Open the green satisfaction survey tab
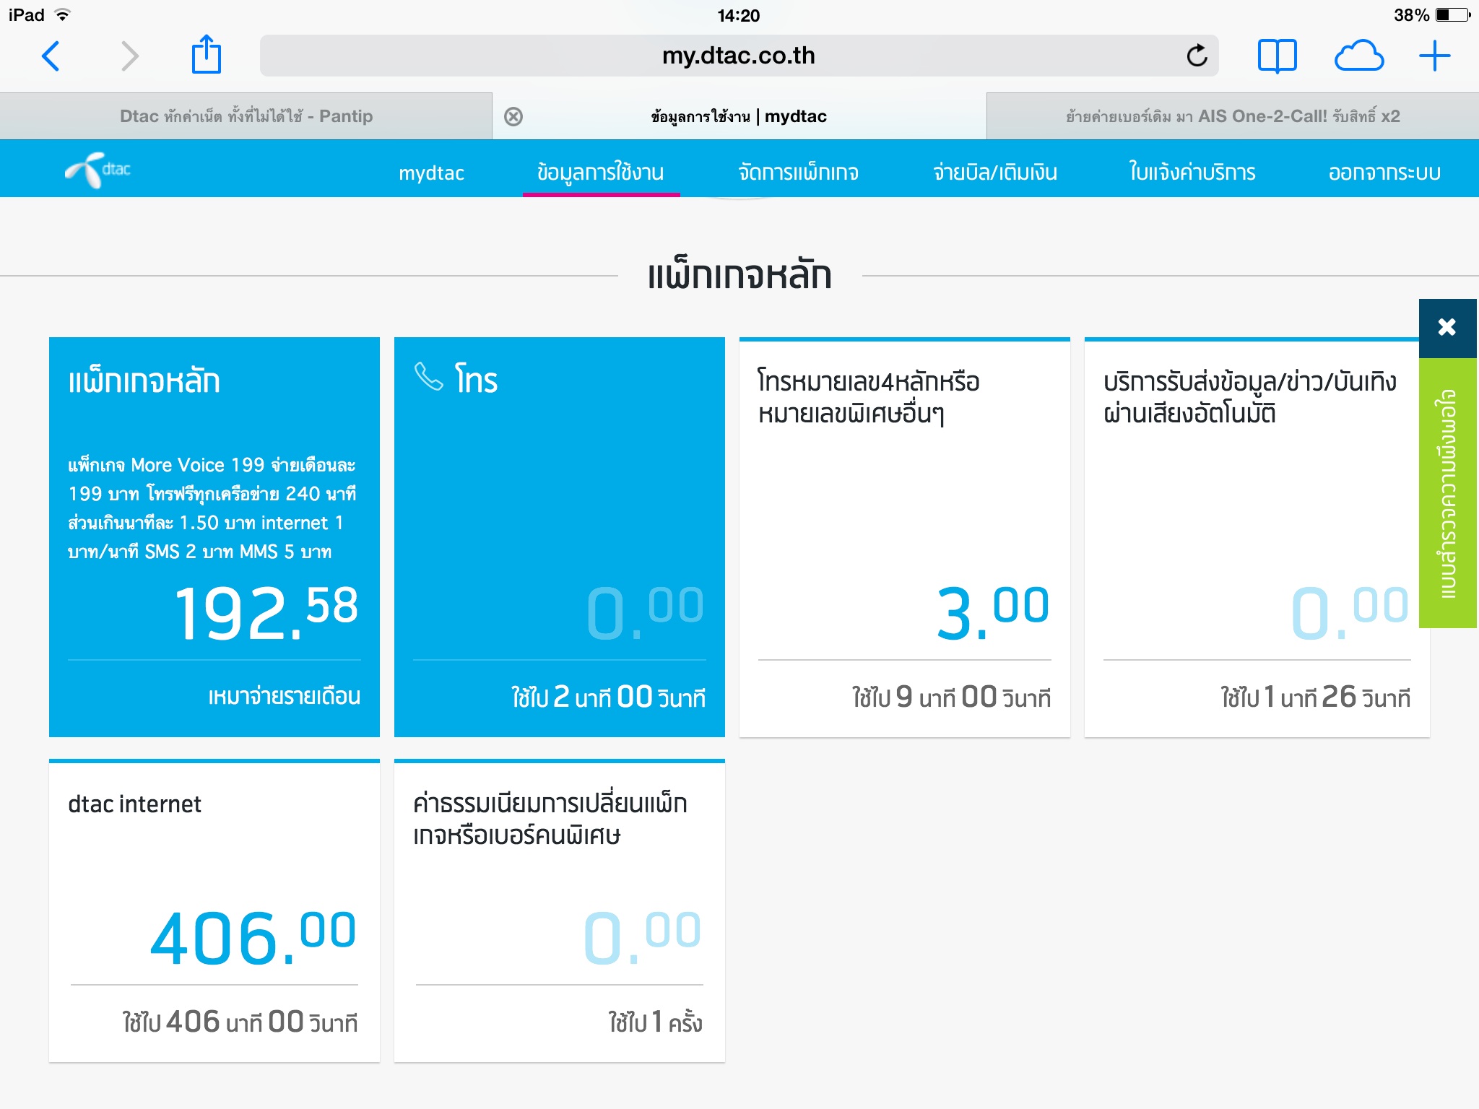 [x=1447, y=494]
